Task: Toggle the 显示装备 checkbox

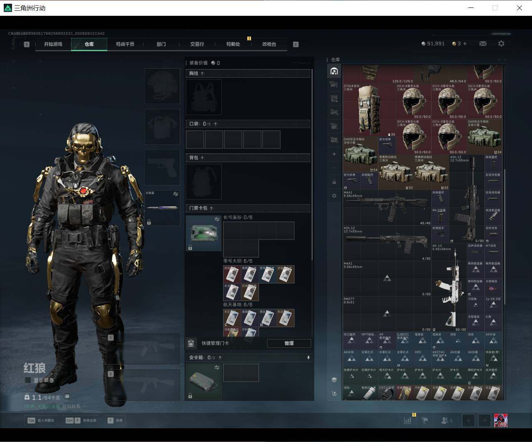Action: (28, 380)
